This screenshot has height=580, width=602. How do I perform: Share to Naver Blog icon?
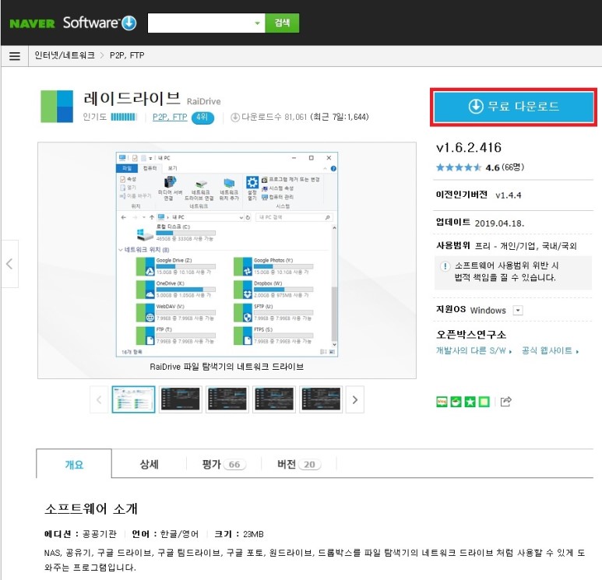click(x=442, y=402)
